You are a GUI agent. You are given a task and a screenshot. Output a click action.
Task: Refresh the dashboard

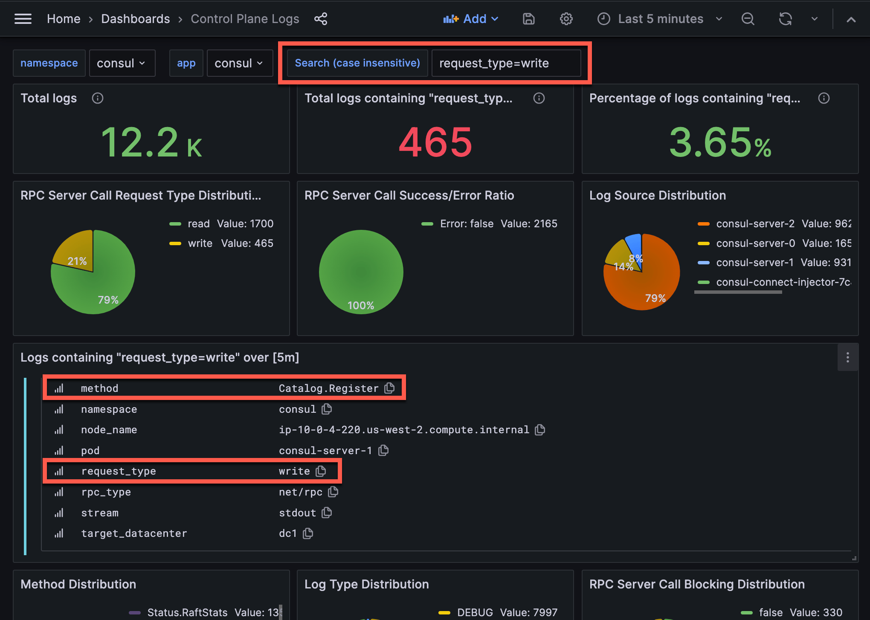point(785,19)
